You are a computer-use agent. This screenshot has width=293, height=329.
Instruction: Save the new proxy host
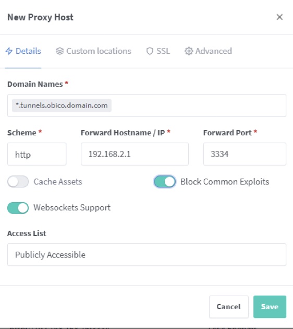(x=270, y=307)
